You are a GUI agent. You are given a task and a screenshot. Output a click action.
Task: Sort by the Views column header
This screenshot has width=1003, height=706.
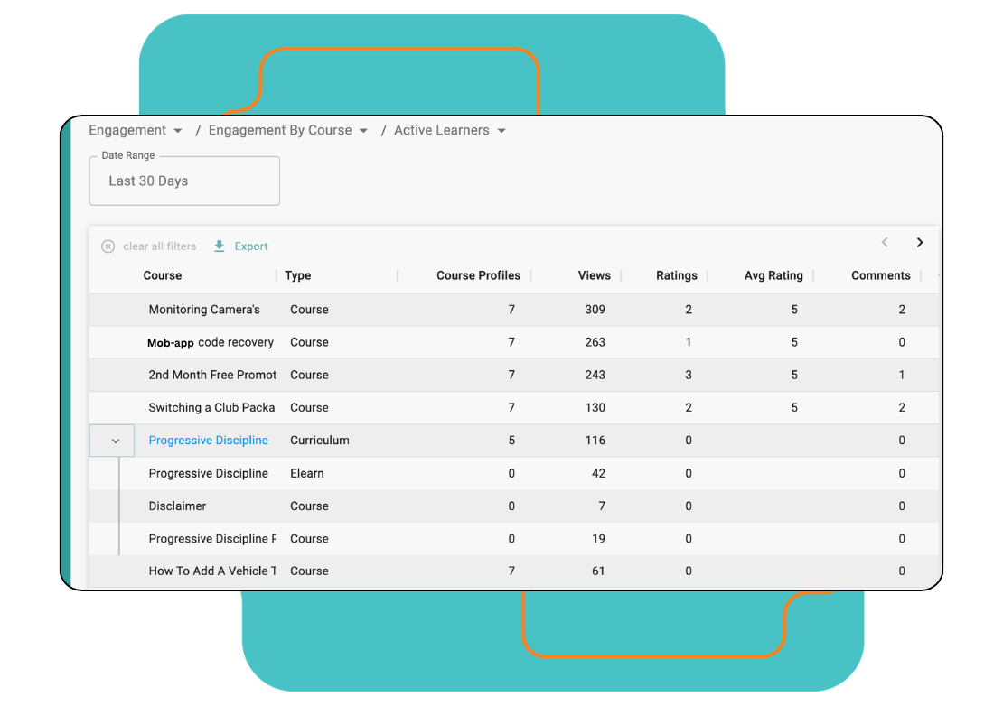click(x=594, y=276)
